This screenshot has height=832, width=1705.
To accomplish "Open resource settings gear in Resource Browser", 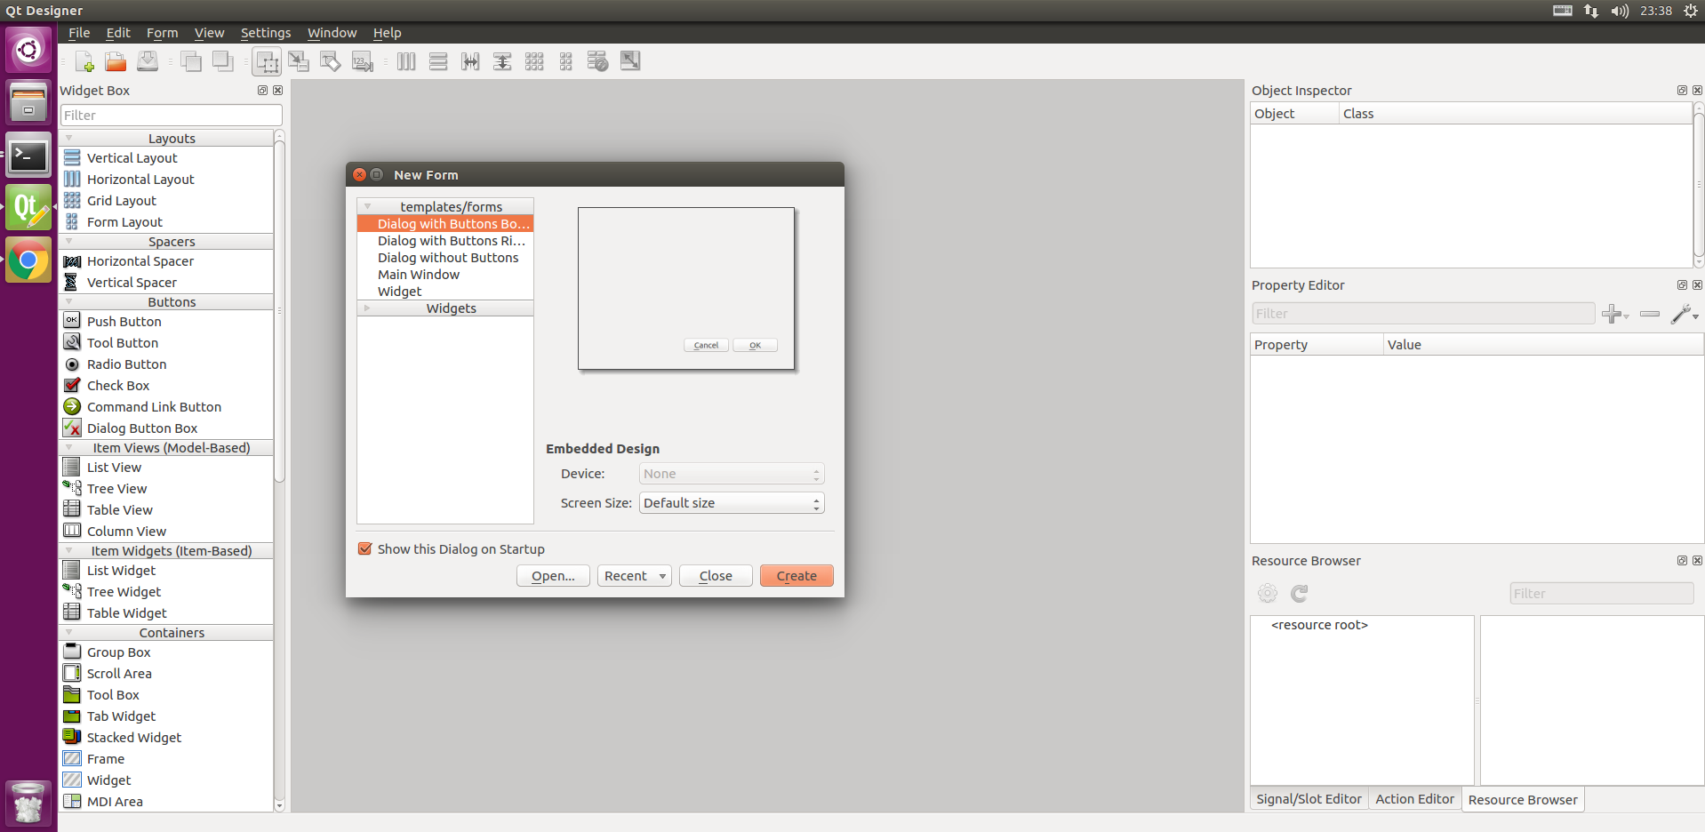I will tap(1267, 593).
